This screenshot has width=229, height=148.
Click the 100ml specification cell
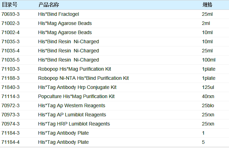coord(209,60)
